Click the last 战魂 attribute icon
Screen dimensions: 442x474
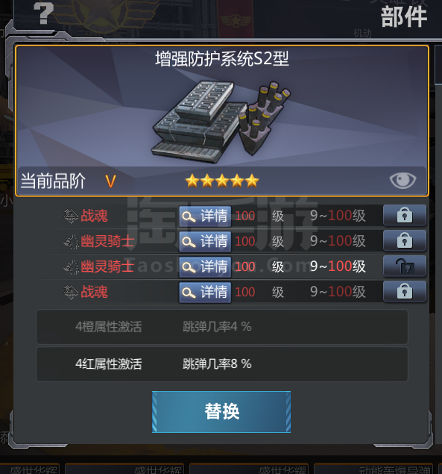pyautogui.click(x=71, y=293)
